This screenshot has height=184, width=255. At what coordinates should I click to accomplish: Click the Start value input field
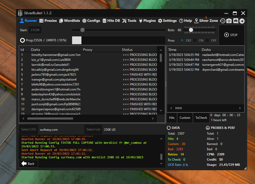pyautogui.click(x=35, y=30)
